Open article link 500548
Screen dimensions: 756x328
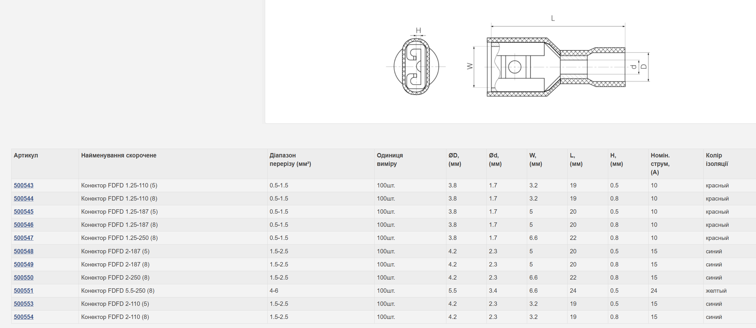(23, 251)
